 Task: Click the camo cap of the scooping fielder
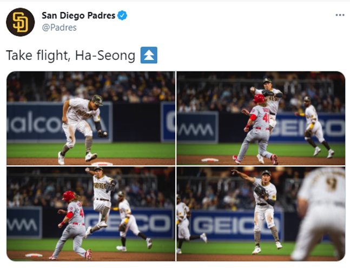(97, 99)
